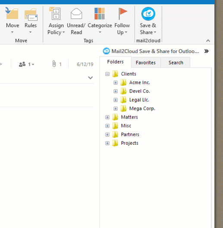The image size is (223, 228).
Task: Expand the Partners tree node
Action: [x=107, y=134]
